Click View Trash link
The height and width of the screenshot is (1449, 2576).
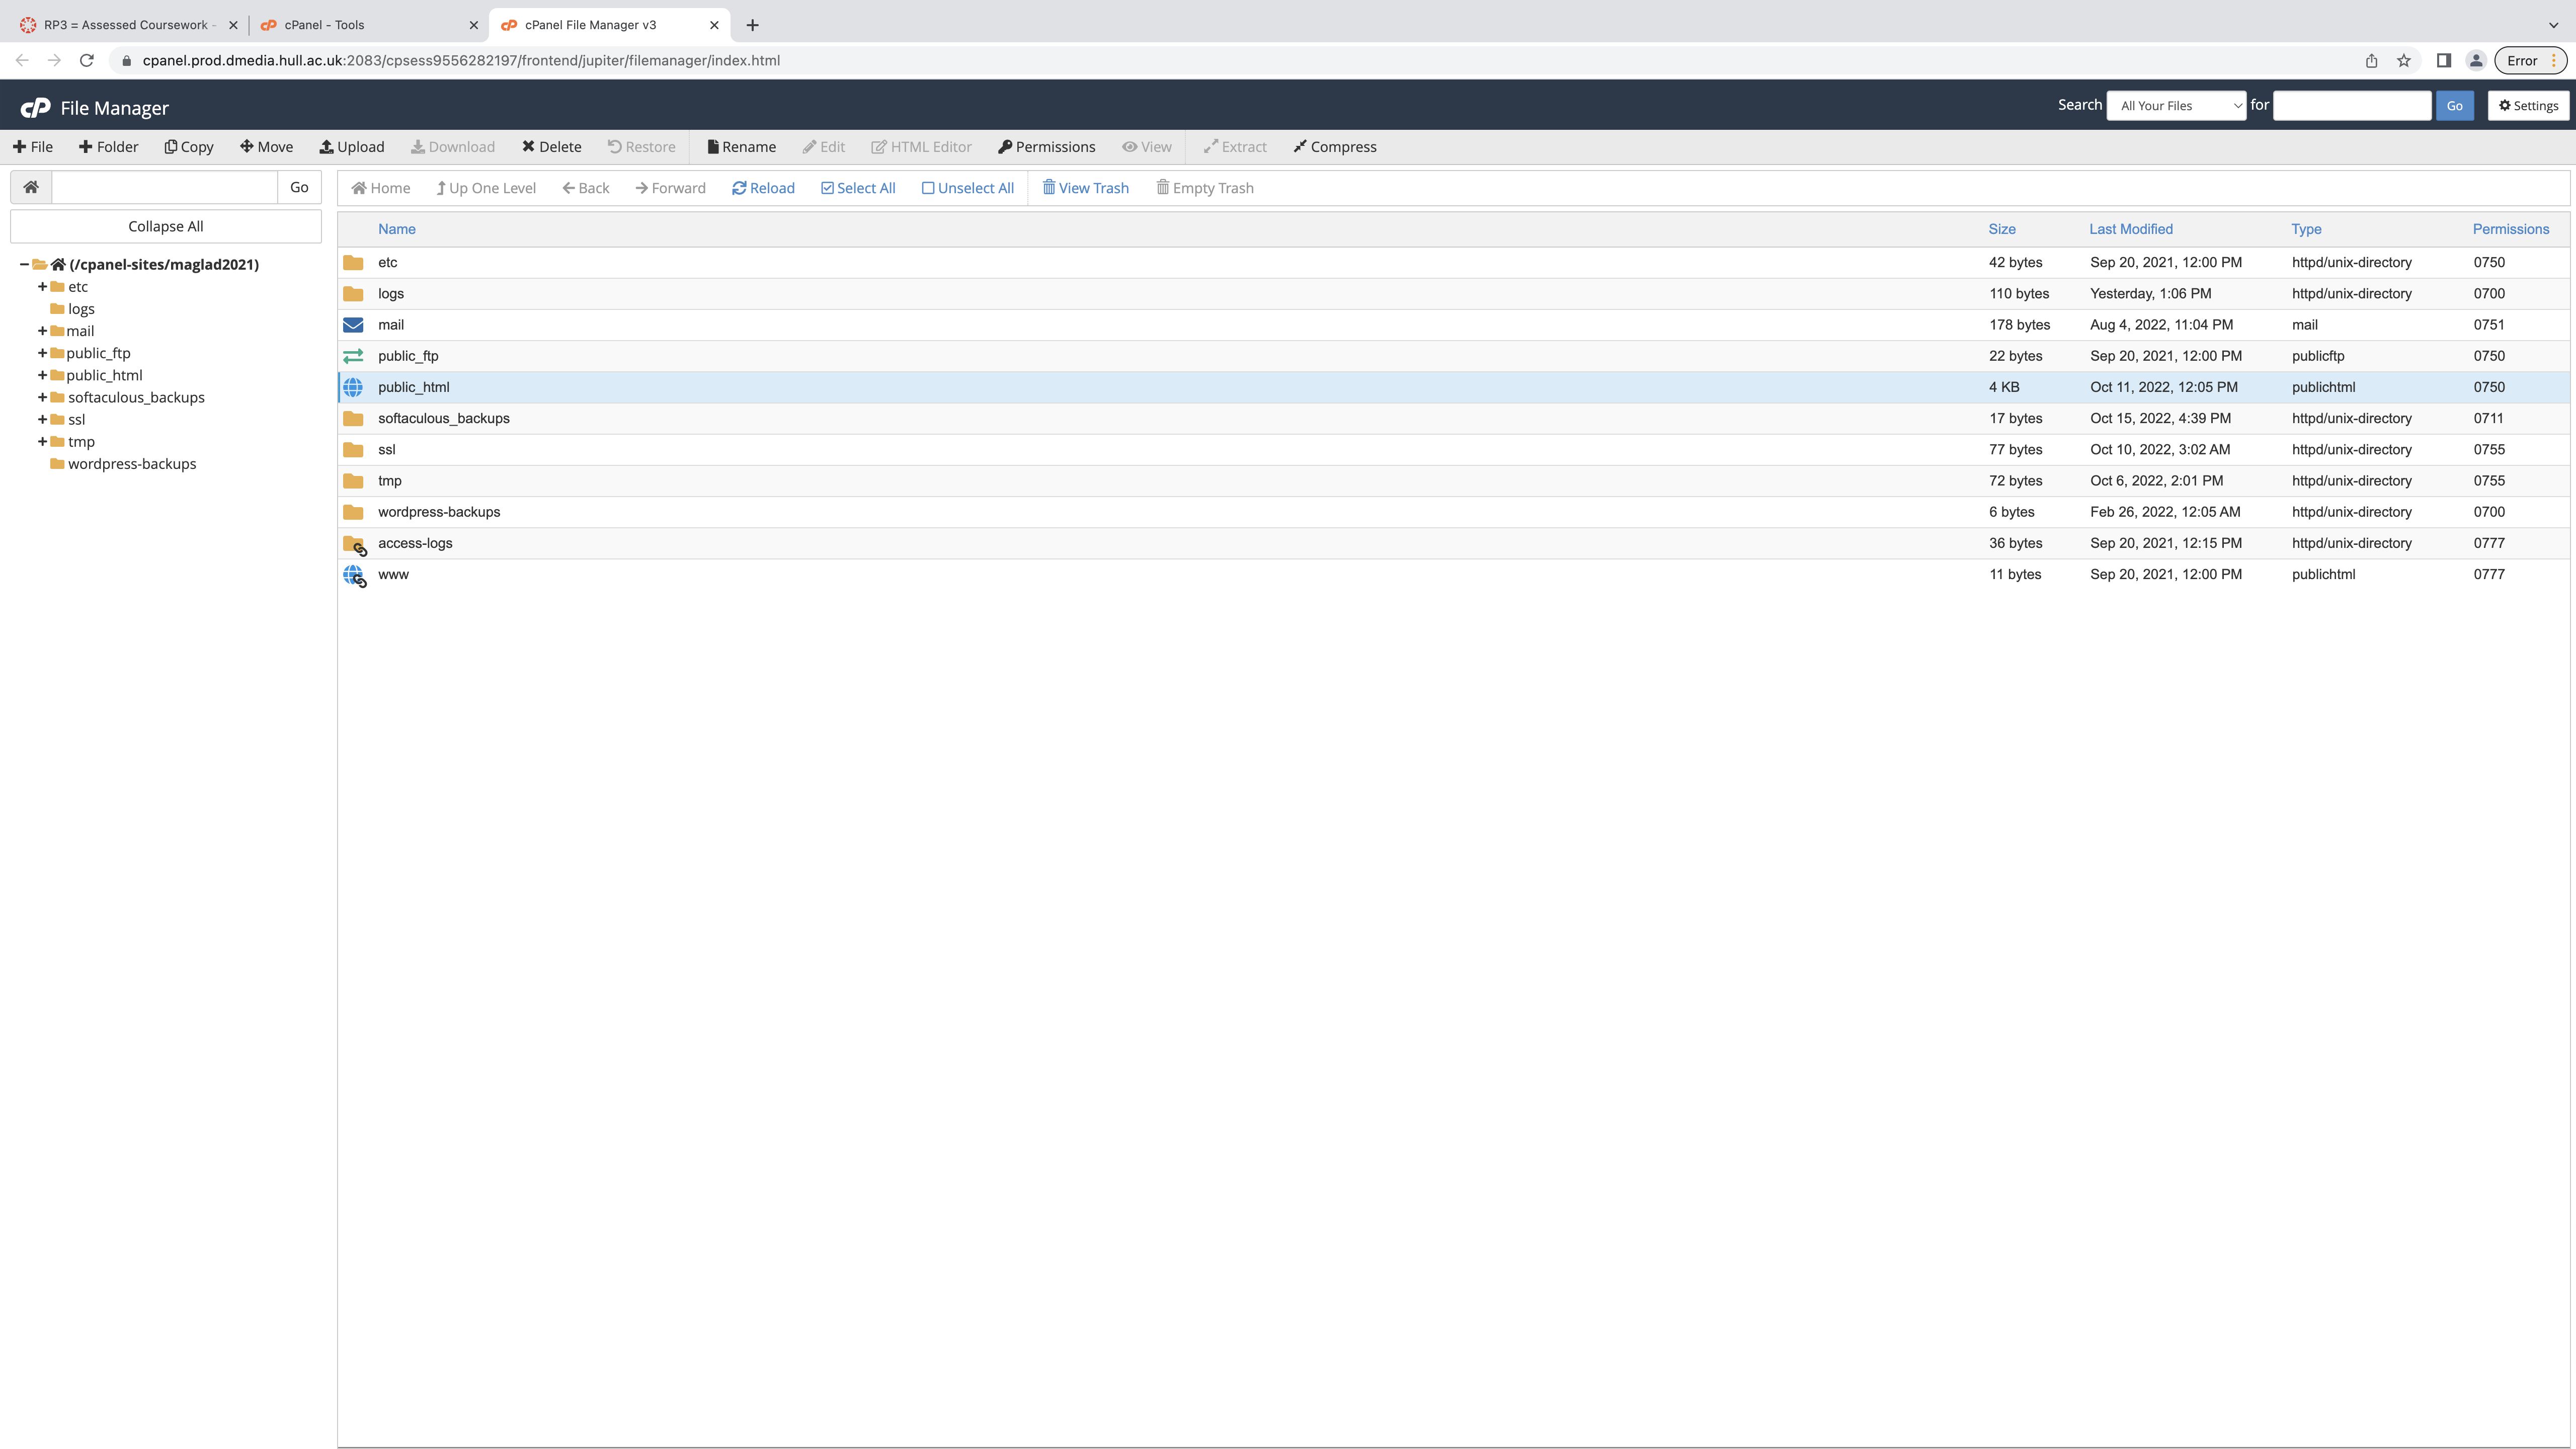click(x=1085, y=188)
